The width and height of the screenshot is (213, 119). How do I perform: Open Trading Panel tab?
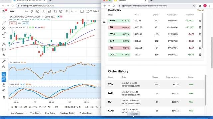(x=86, y=113)
